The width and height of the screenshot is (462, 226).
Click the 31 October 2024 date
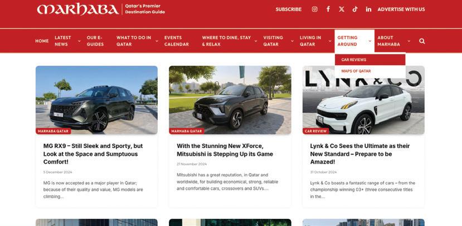click(x=323, y=172)
